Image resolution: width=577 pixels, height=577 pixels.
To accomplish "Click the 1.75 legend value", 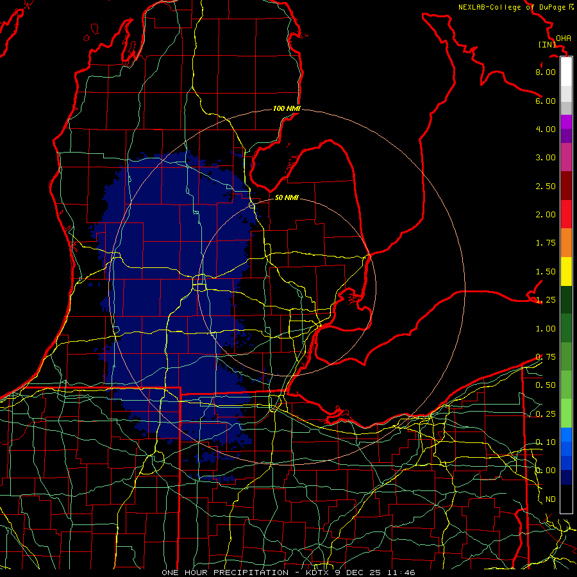I will pos(546,243).
